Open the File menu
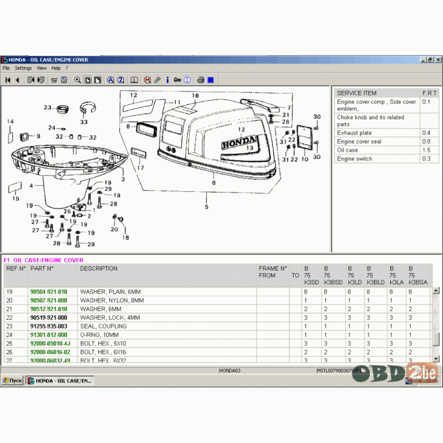This screenshot has height=443, width=443. (x=6, y=68)
